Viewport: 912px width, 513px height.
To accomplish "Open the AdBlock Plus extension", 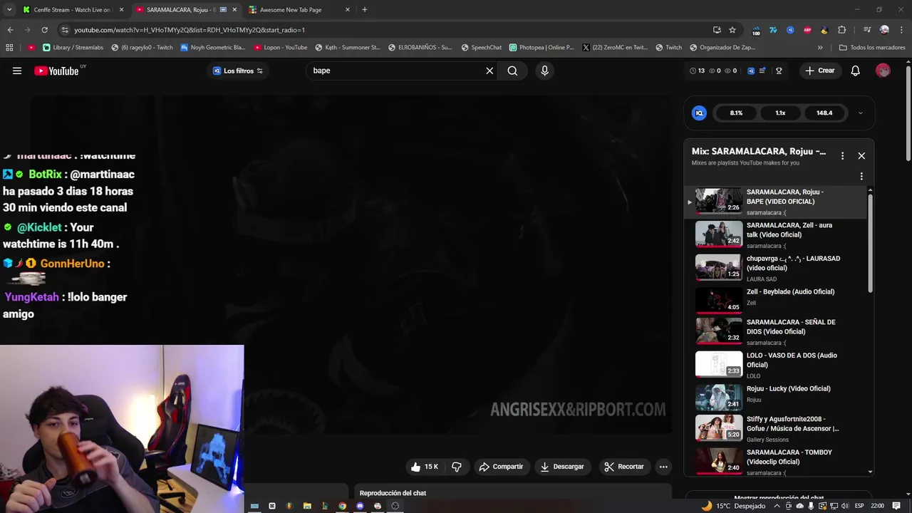I will click(x=807, y=30).
